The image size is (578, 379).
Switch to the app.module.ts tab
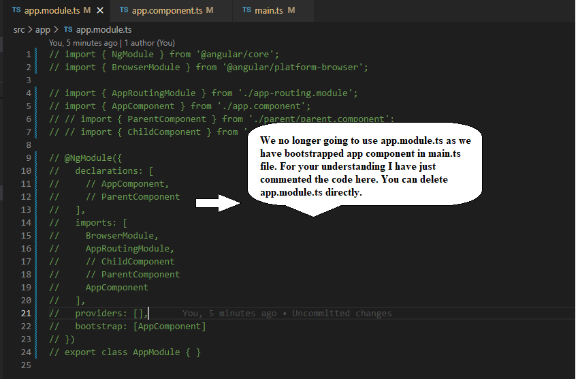click(x=57, y=10)
